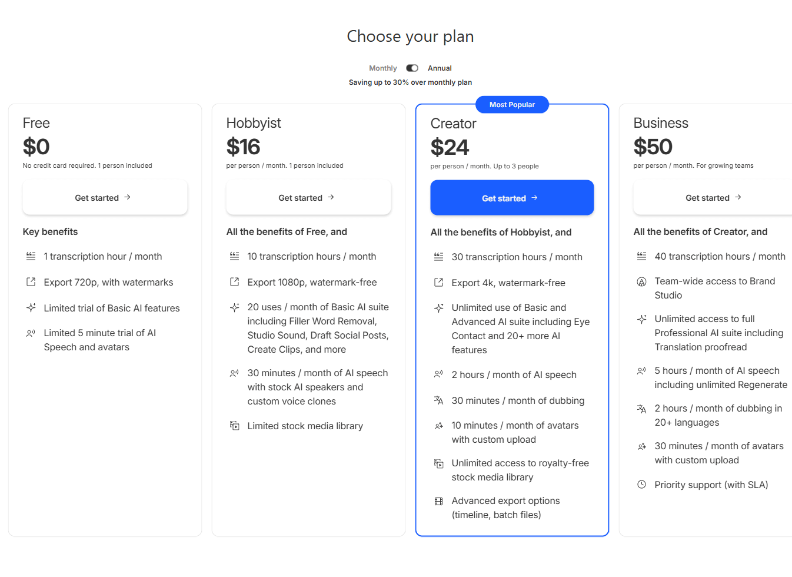Viewport: 792px width, 577px height.
Task: Click the dubbing translate icon in Creator plan
Action: [438, 400]
